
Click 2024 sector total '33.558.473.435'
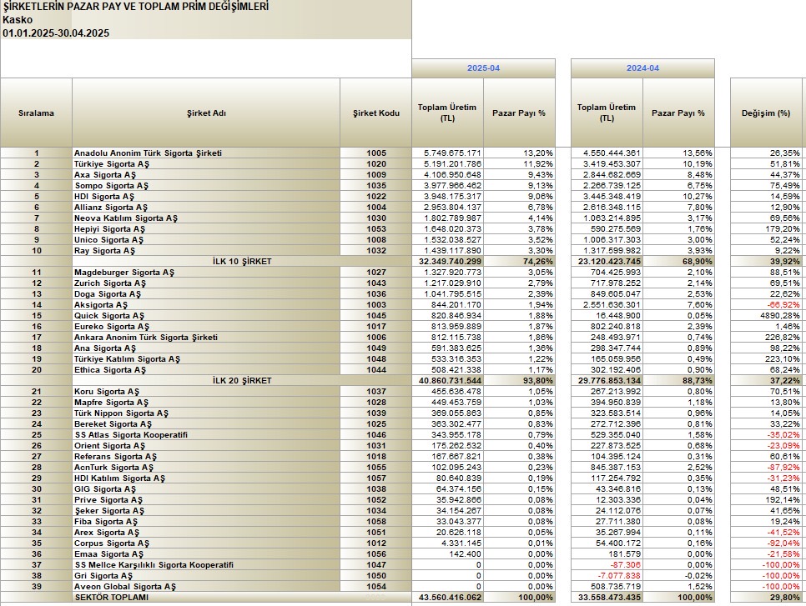pos(609,598)
